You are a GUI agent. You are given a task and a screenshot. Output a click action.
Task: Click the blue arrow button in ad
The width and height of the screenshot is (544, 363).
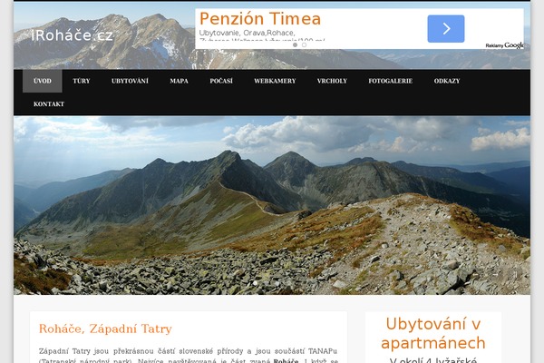click(446, 29)
